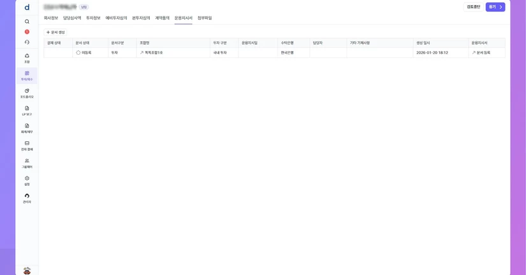The image size is (526, 275).
Task: Click the headset support icon
Action: tap(27, 42)
